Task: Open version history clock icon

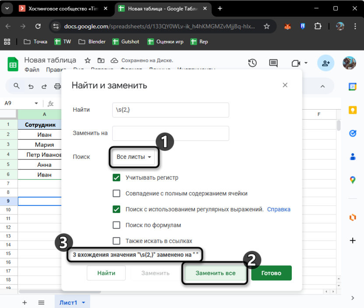Action: (252, 63)
